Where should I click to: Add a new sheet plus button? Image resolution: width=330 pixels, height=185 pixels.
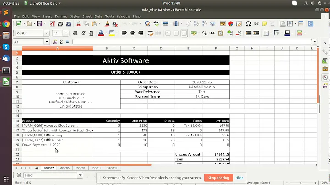pos(37,168)
